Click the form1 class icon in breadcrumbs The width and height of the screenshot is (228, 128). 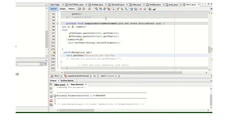click(52, 76)
